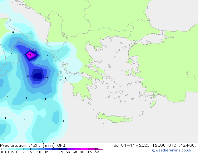
Task: Click the purple arrow tip past legend 50
Action: click(99, 149)
